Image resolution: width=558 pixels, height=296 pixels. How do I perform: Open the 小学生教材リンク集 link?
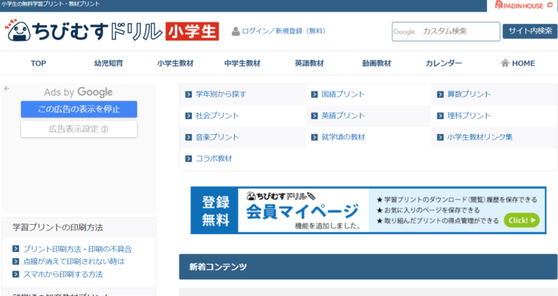pos(480,137)
